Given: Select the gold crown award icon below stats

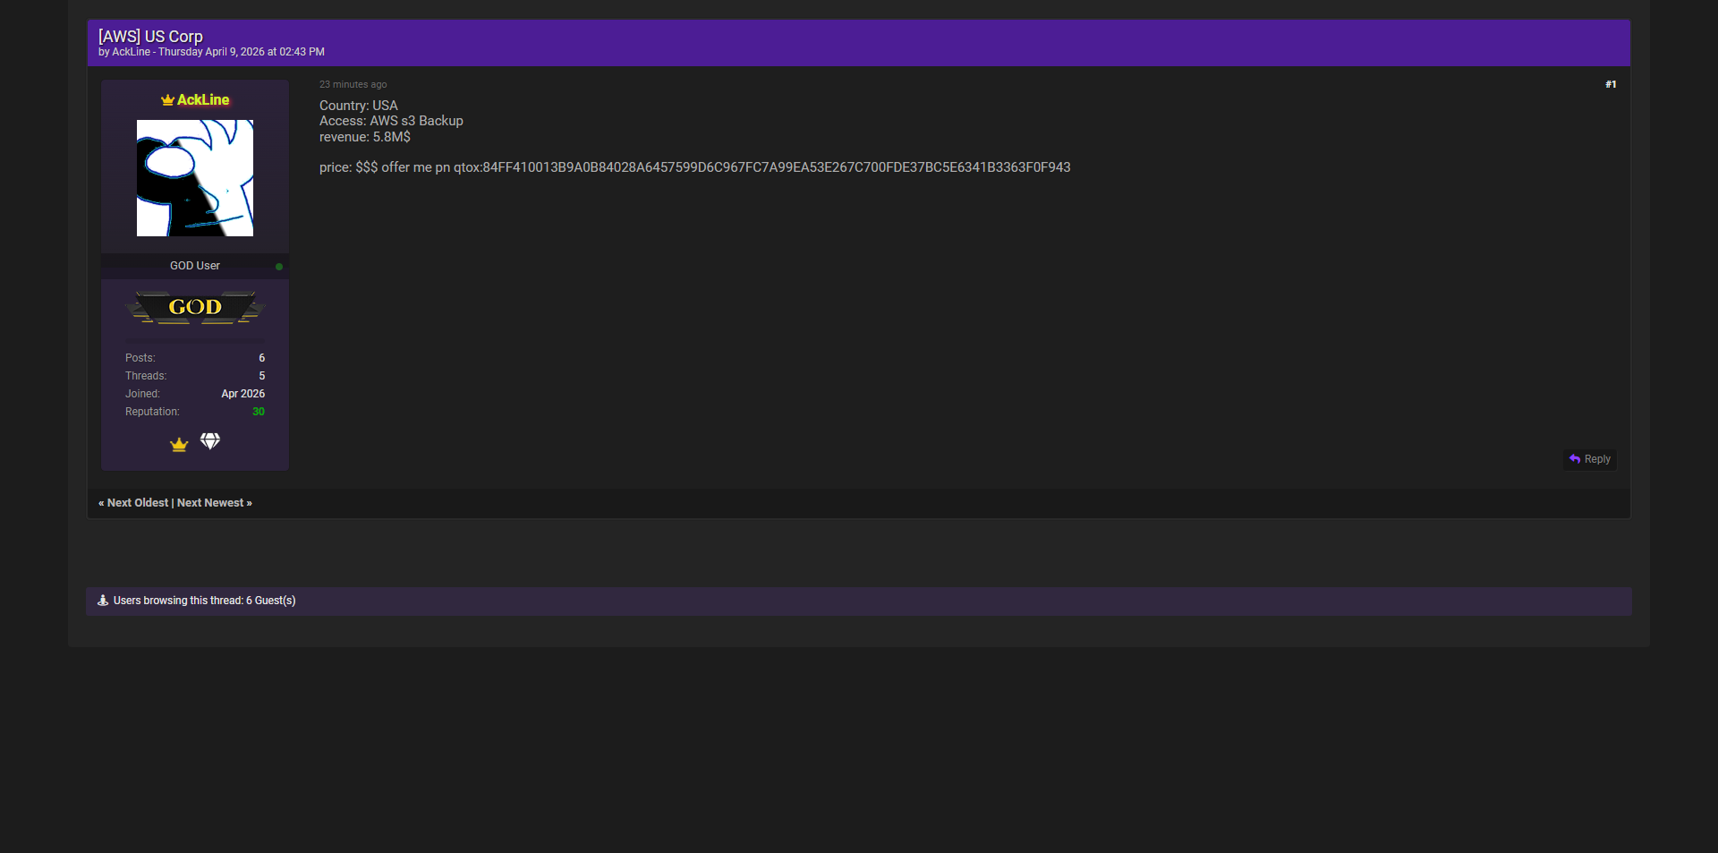Looking at the screenshot, I should (179, 444).
